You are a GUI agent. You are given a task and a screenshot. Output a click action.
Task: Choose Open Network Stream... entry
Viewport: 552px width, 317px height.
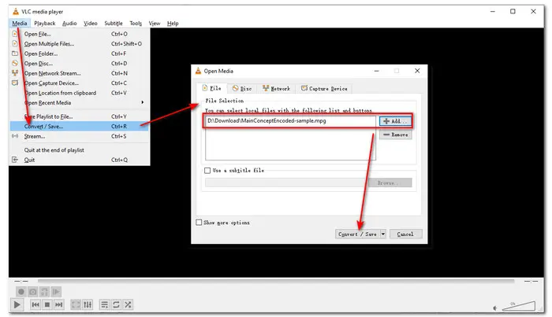click(80, 73)
